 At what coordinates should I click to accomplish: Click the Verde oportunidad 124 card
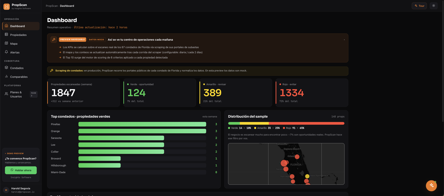160,93
